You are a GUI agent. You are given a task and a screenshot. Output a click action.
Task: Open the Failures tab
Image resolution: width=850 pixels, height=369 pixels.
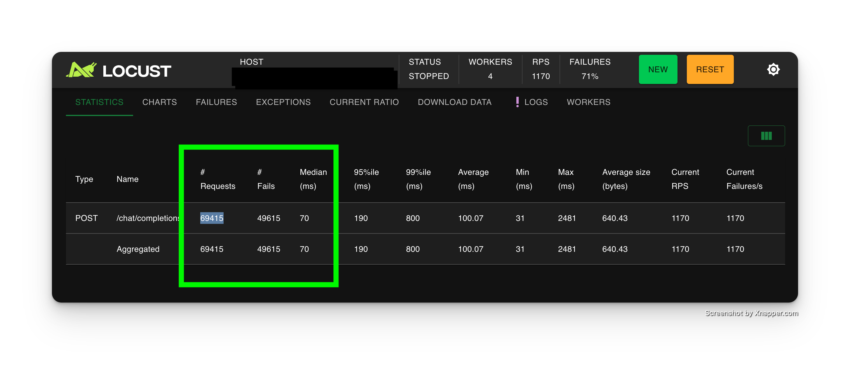(x=216, y=102)
